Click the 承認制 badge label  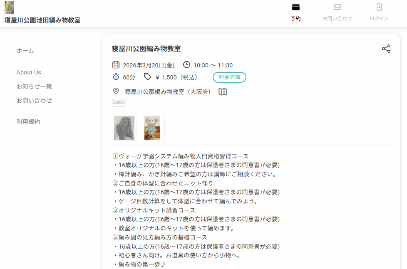pos(119,102)
